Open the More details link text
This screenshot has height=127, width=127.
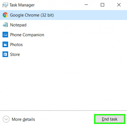click(x=23, y=119)
